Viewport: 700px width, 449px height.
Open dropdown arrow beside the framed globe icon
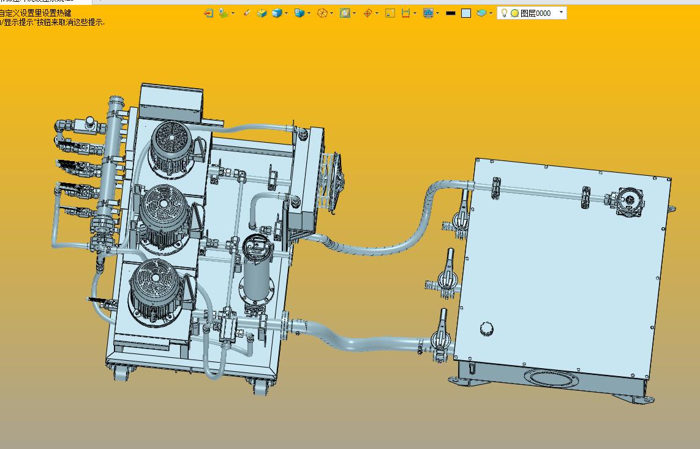click(354, 13)
